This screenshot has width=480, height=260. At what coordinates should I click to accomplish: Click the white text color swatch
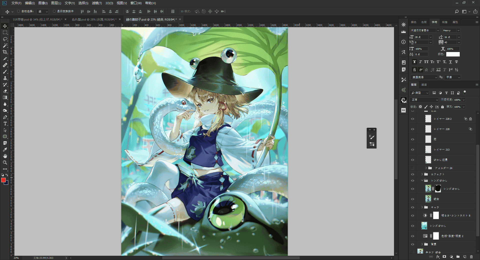click(453, 54)
